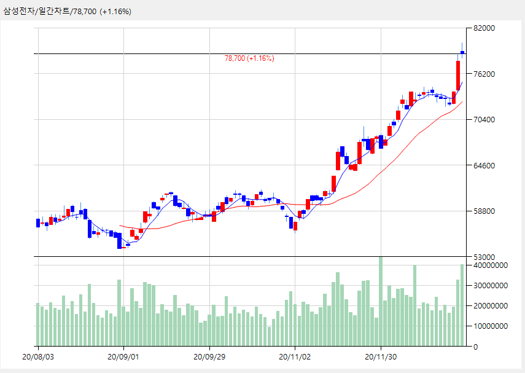Click the 20/11/30 date label
The image size is (525, 373).
[381, 357]
